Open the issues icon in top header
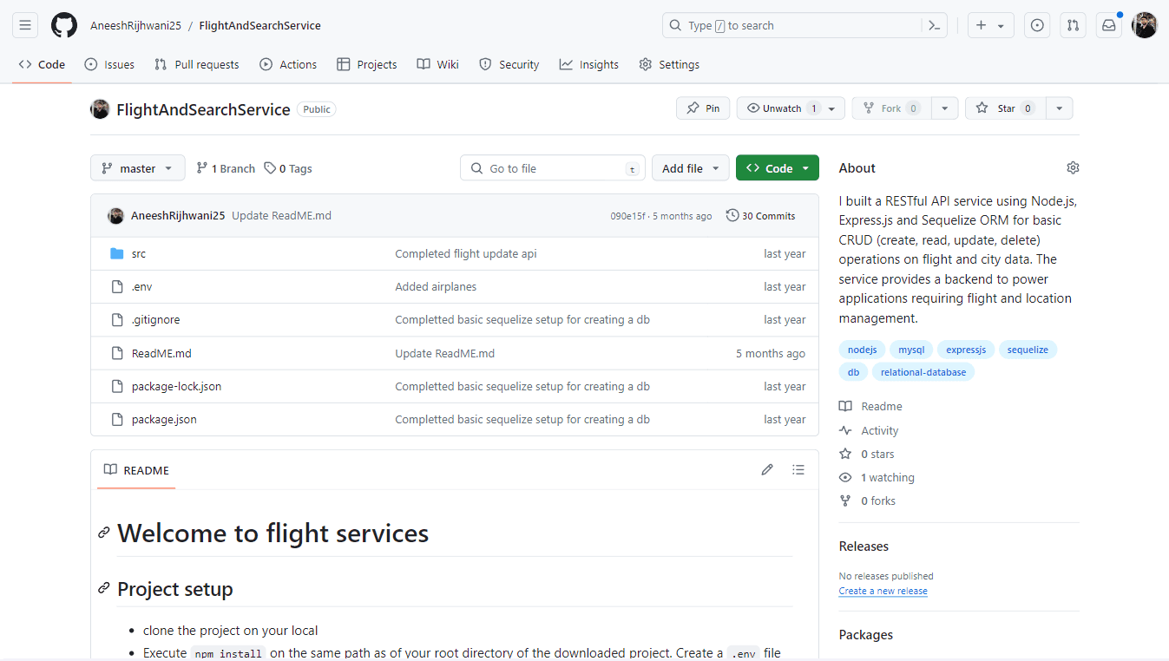The height and width of the screenshot is (661, 1169). tap(1037, 25)
